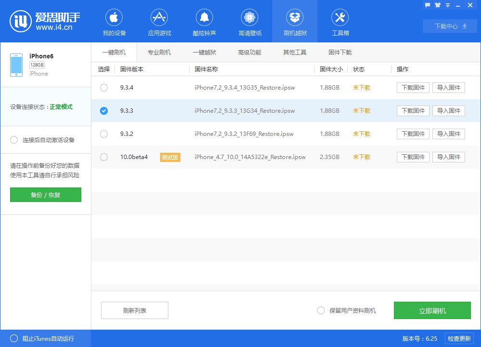Open feedback via the speech bubble icon

[427, 5]
